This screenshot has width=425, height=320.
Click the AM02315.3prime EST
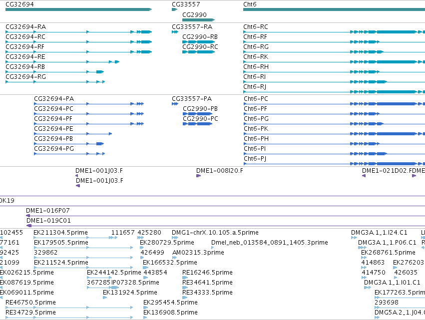[175, 258]
